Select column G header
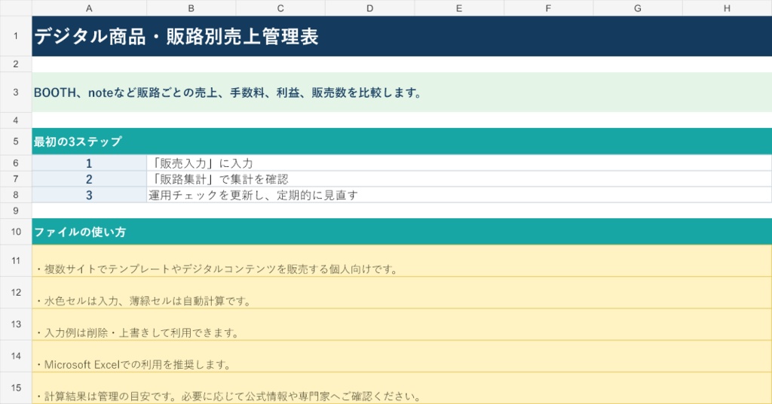The width and height of the screenshot is (772, 404). (x=638, y=8)
